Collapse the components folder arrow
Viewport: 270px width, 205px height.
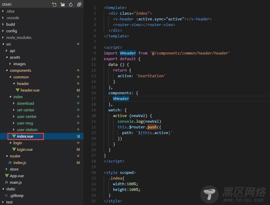pyautogui.click(x=7, y=70)
